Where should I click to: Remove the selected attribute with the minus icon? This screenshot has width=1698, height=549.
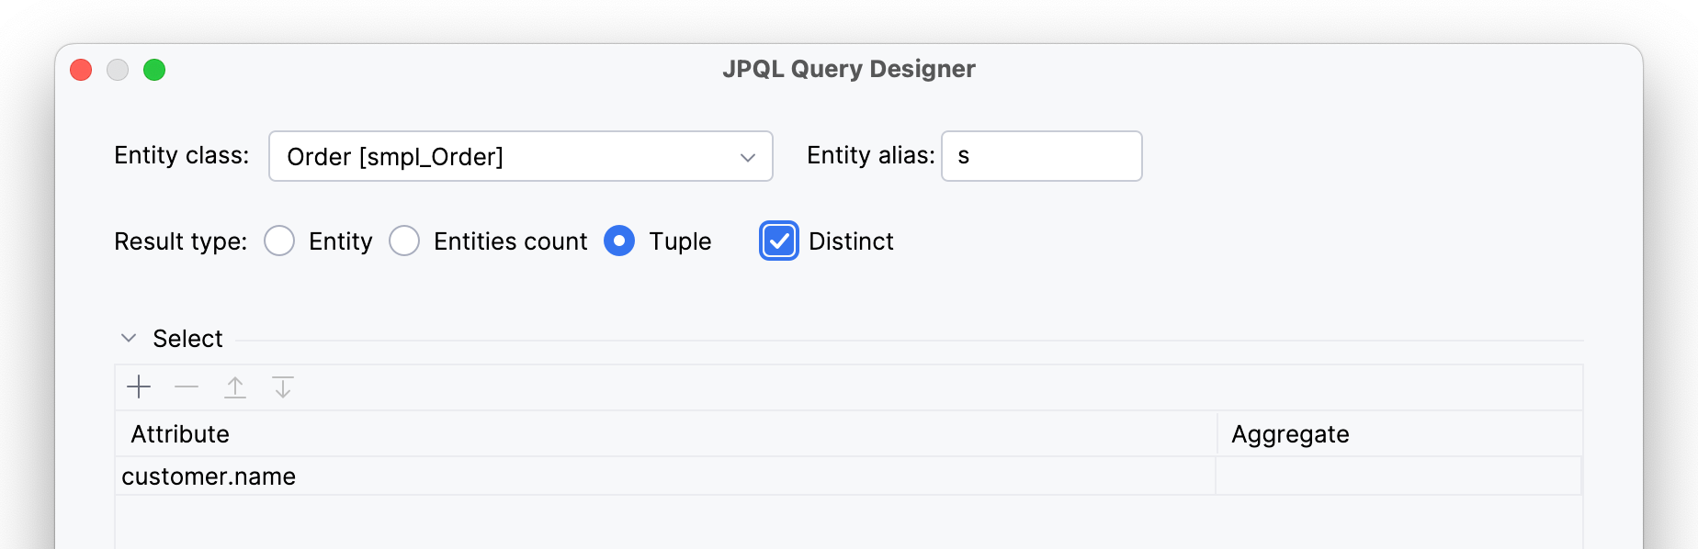tap(187, 387)
